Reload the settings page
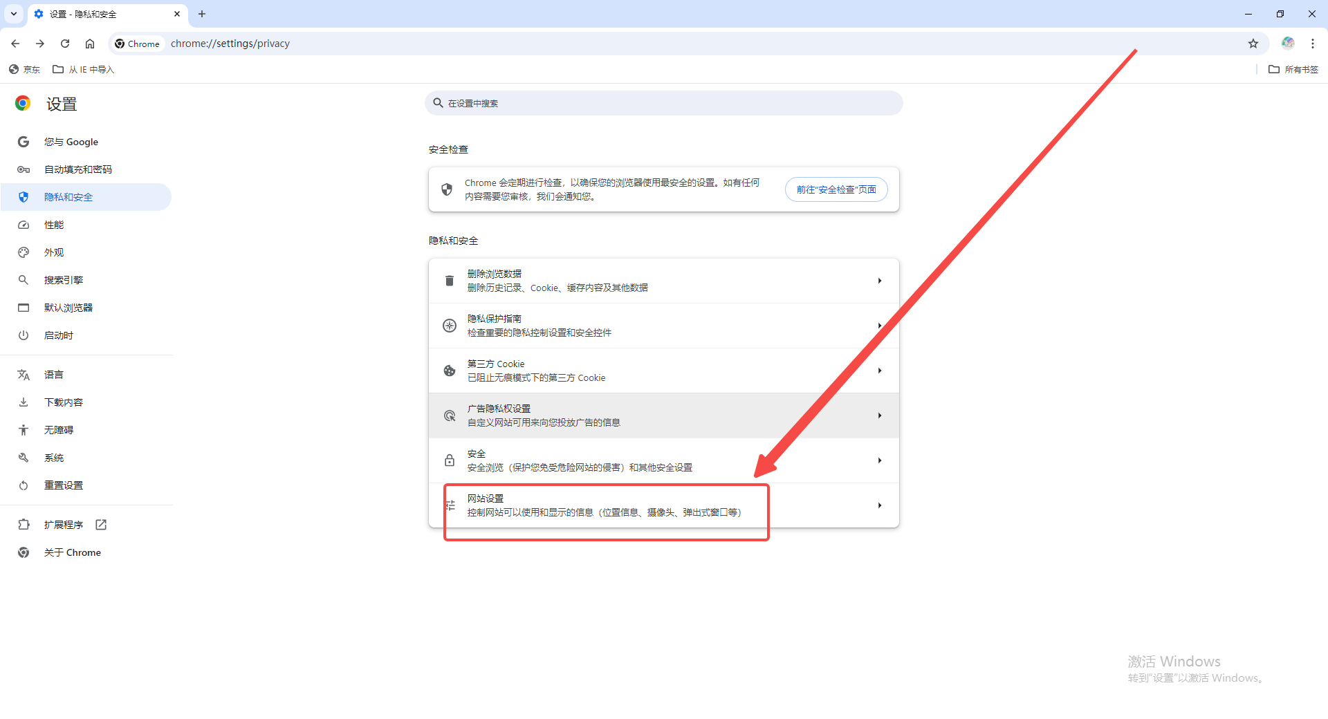Image resolution: width=1328 pixels, height=719 pixels. [x=65, y=44]
